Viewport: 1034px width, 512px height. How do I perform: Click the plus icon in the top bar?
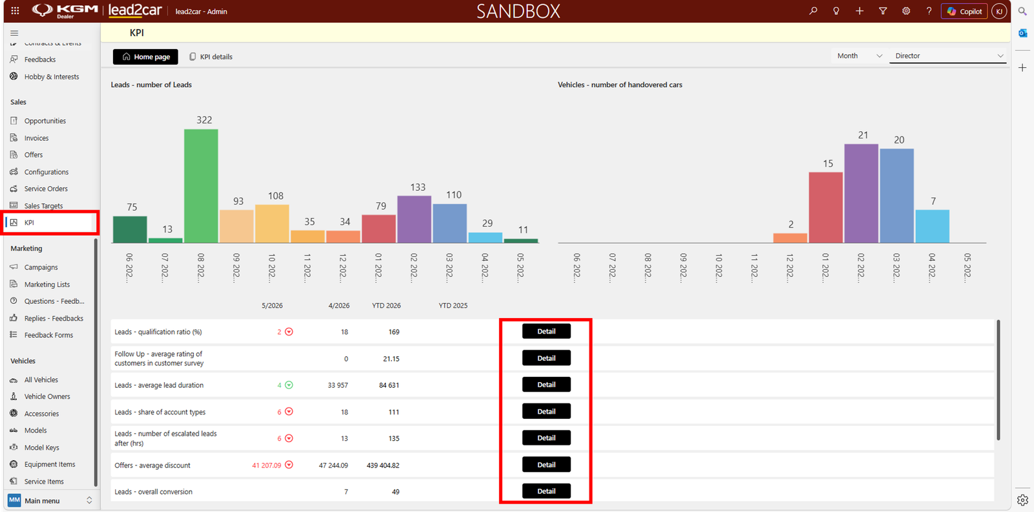coord(860,11)
